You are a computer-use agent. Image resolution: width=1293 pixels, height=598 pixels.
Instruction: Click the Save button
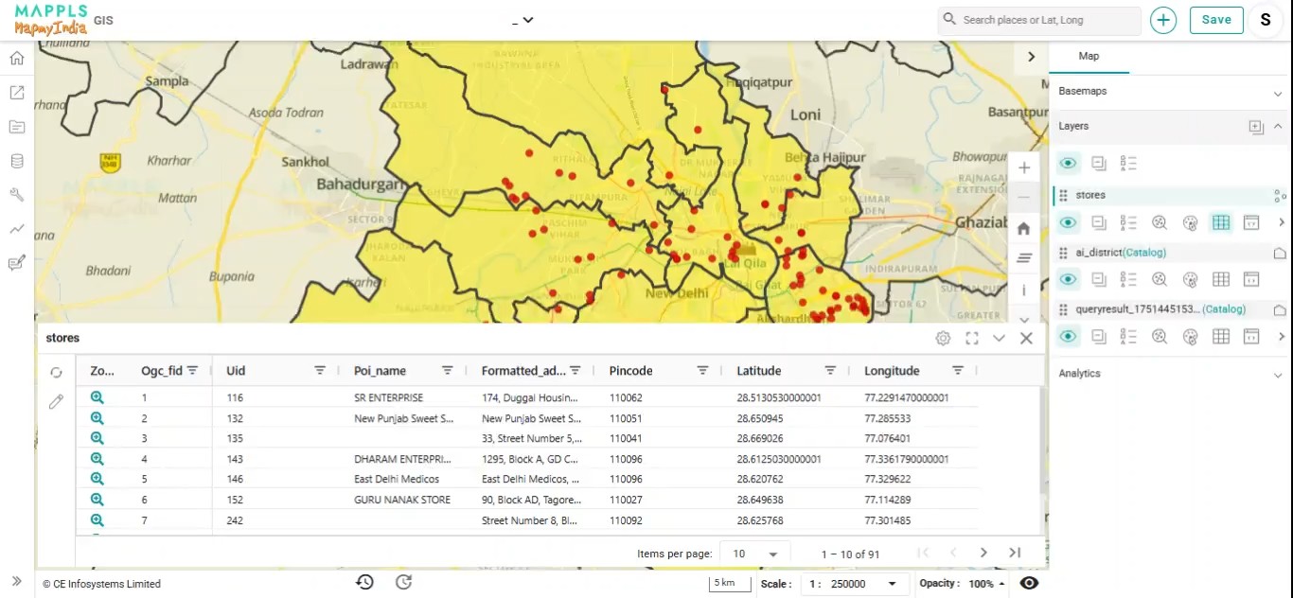[1216, 20]
